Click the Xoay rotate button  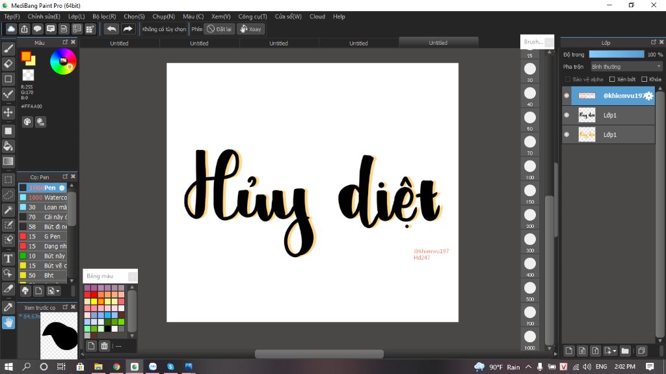coord(251,29)
